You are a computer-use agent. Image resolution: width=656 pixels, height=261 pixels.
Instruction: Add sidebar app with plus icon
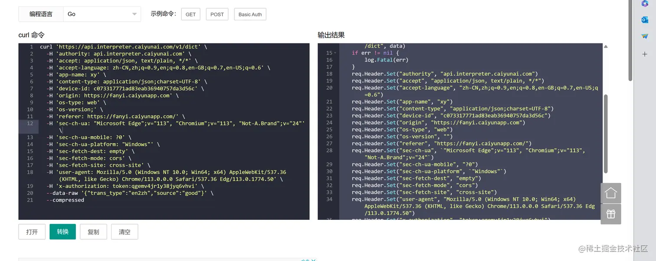point(645,54)
